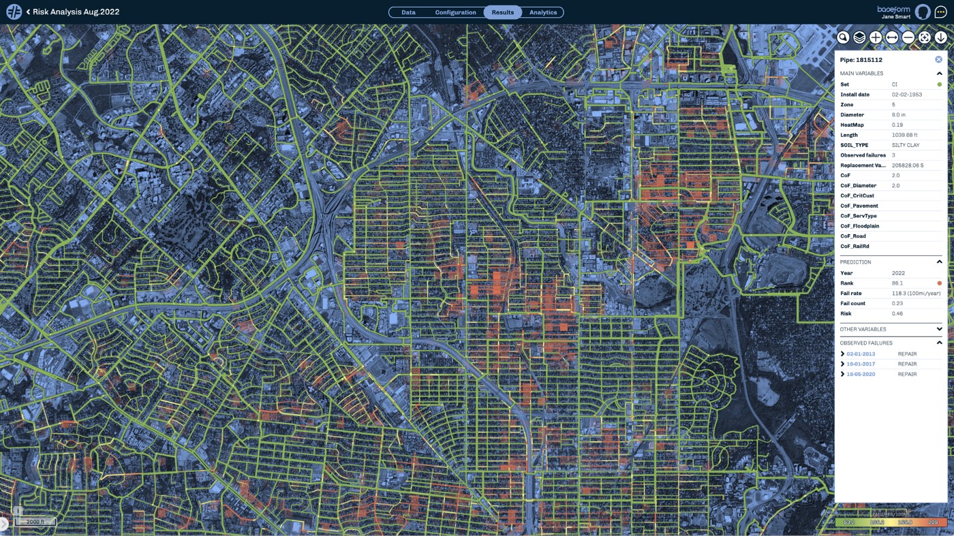Collapse the Main Variables section
This screenshot has width=954, height=536.
(939, 74)
